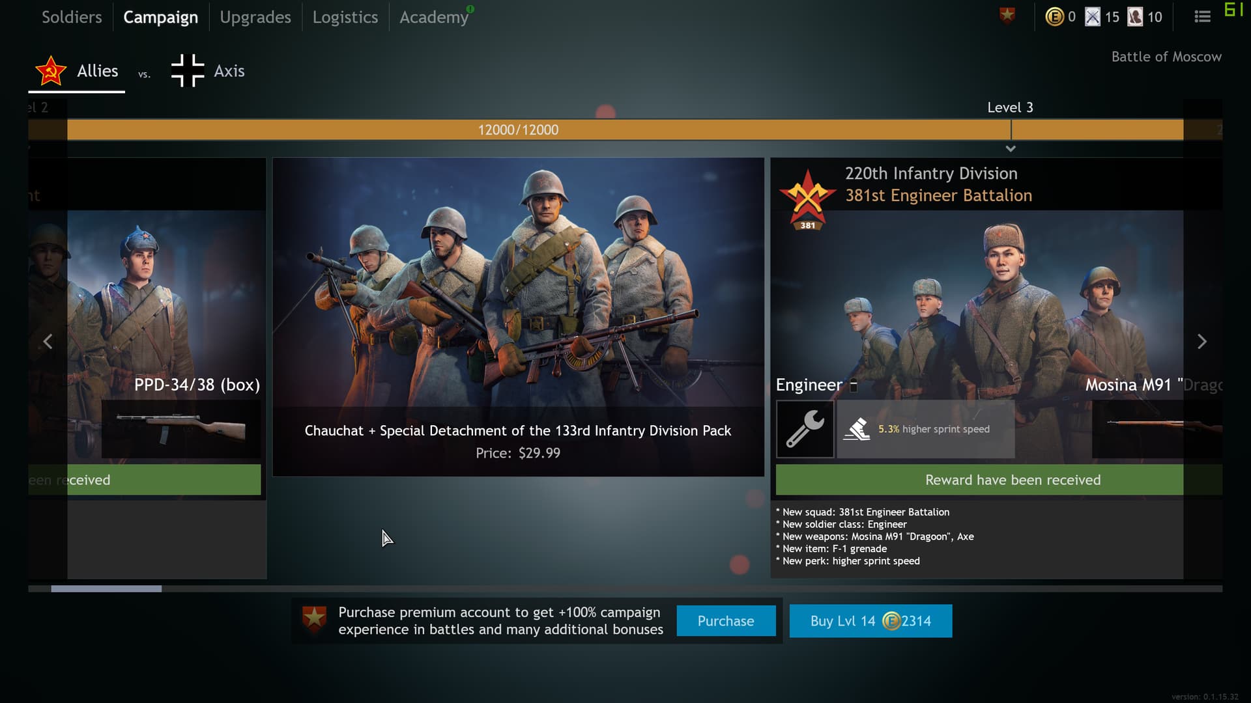
Task: Click the 381st Engineer Battalion emblem
Action: point(807,199)
